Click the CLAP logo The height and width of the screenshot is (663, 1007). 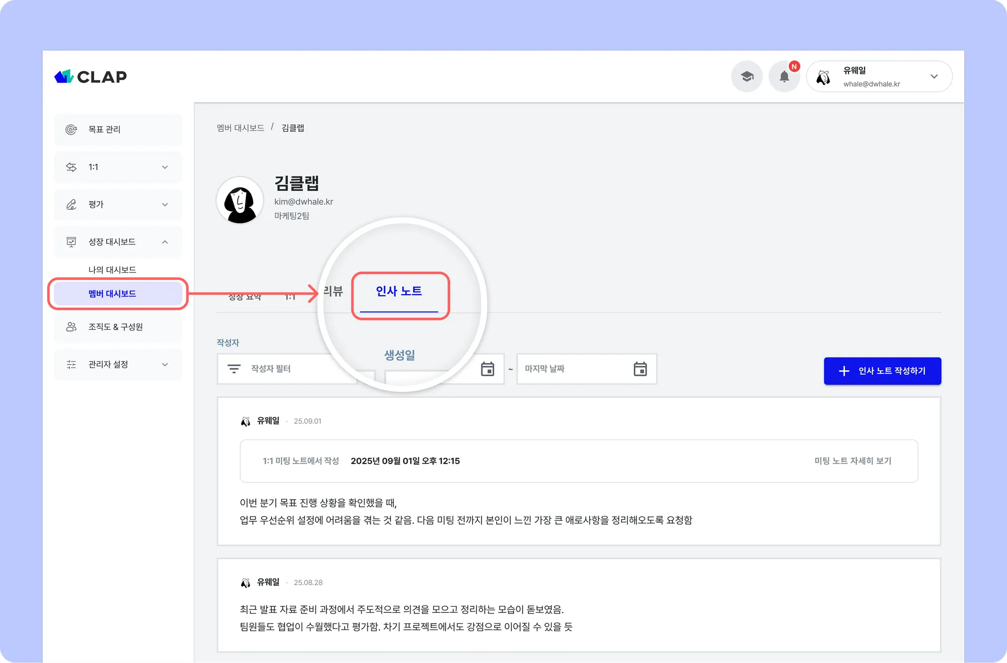coord(90,77)
